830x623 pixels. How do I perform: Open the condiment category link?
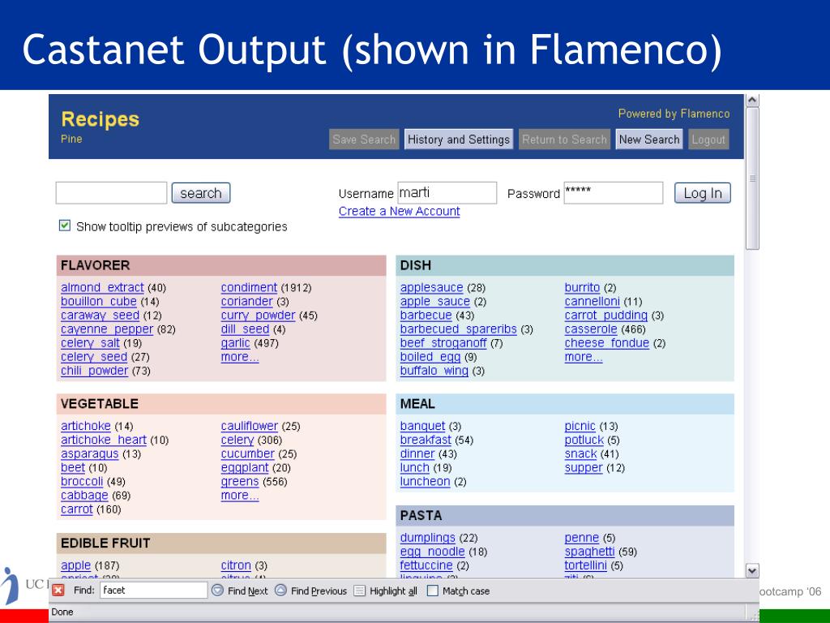(249, 288)
